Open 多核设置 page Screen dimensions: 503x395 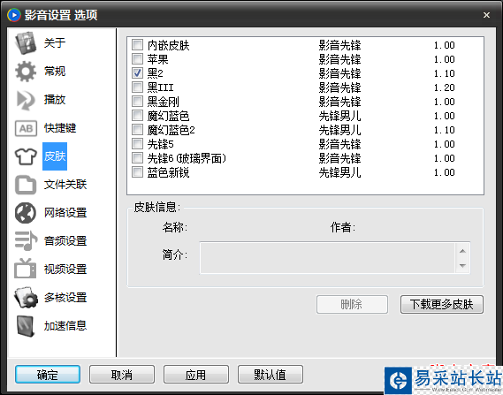tap(65, 297)
